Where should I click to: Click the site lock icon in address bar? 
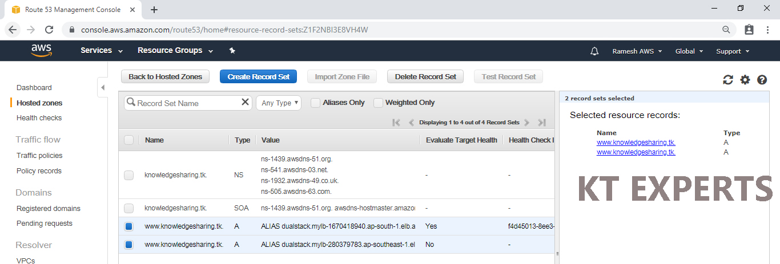click(x=72, y=30)
